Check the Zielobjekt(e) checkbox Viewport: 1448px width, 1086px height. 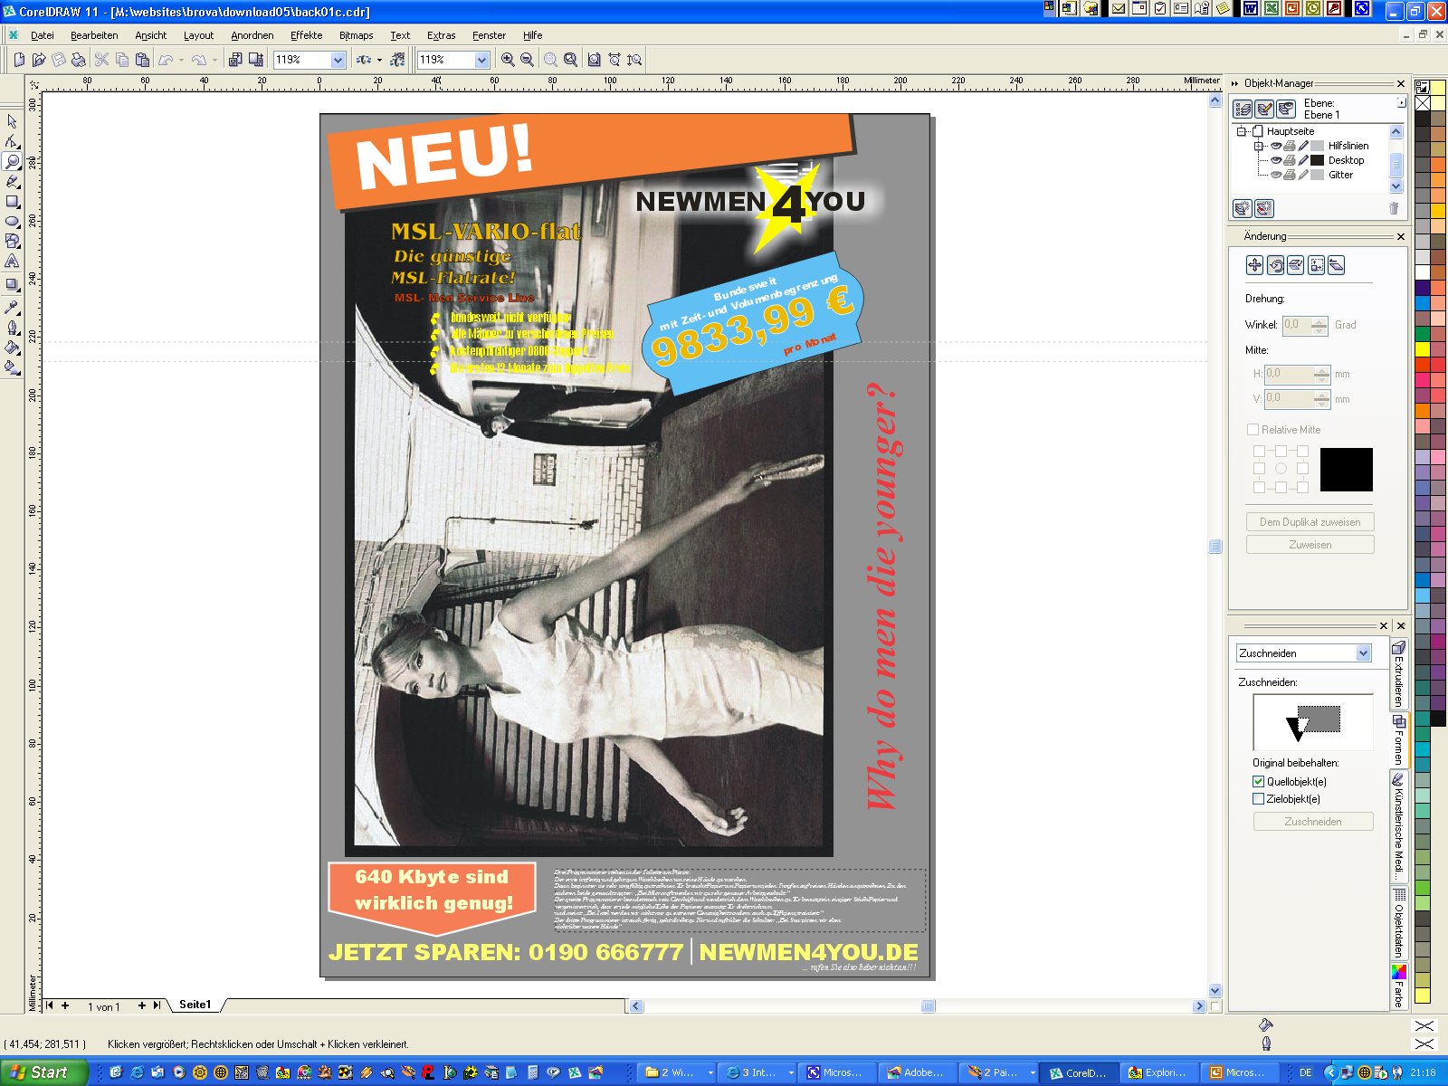click(1258, 798)
